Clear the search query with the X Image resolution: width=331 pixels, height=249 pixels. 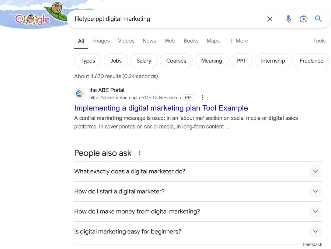pos(270,19)
